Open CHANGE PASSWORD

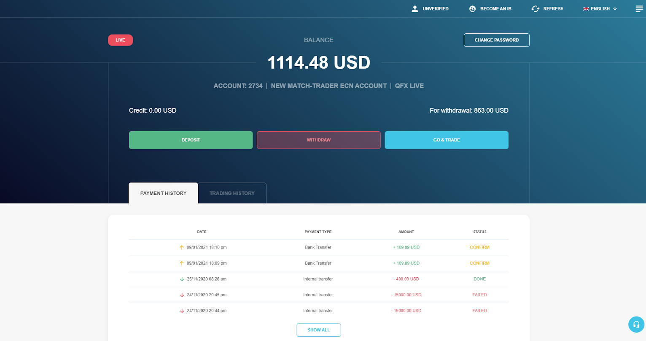496,40
